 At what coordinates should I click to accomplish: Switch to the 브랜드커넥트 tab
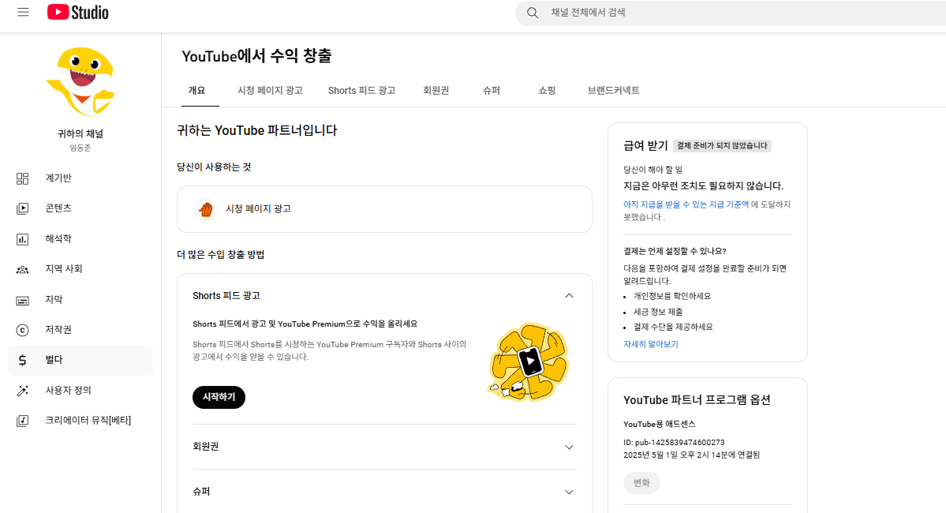pyautogui.click(x=613, y=91)
